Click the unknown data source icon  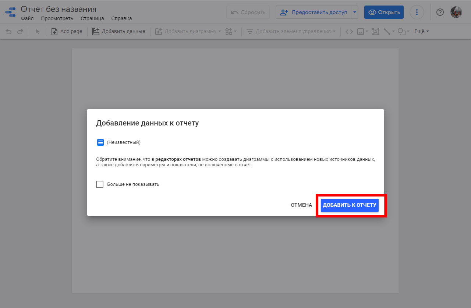click(100, 142)
